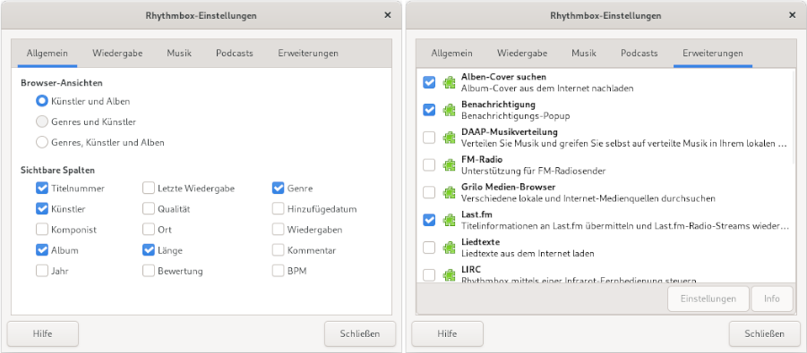Enable the DAAP-Musikverteilung plugin
The width and height of the screenshot is (807, 353).
tap(429, 138)
